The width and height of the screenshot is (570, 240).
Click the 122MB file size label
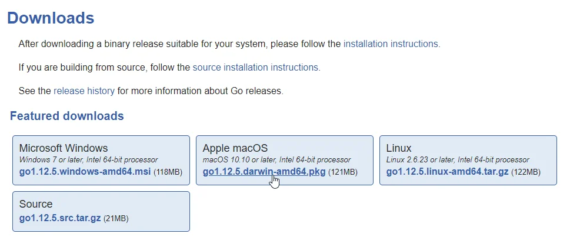click(526, 172)
